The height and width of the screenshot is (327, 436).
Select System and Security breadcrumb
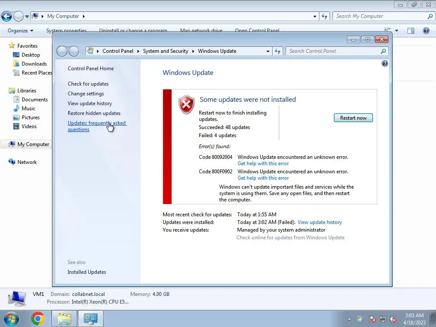tap(166, 51)
